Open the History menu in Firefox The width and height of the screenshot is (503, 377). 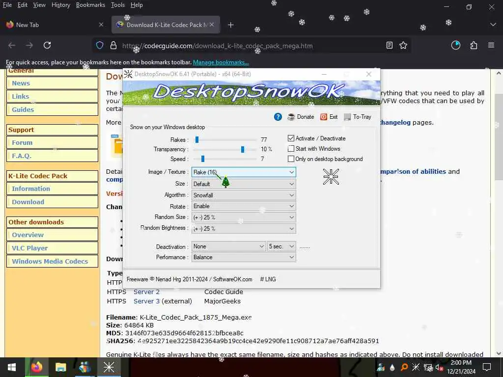[61, 5]
